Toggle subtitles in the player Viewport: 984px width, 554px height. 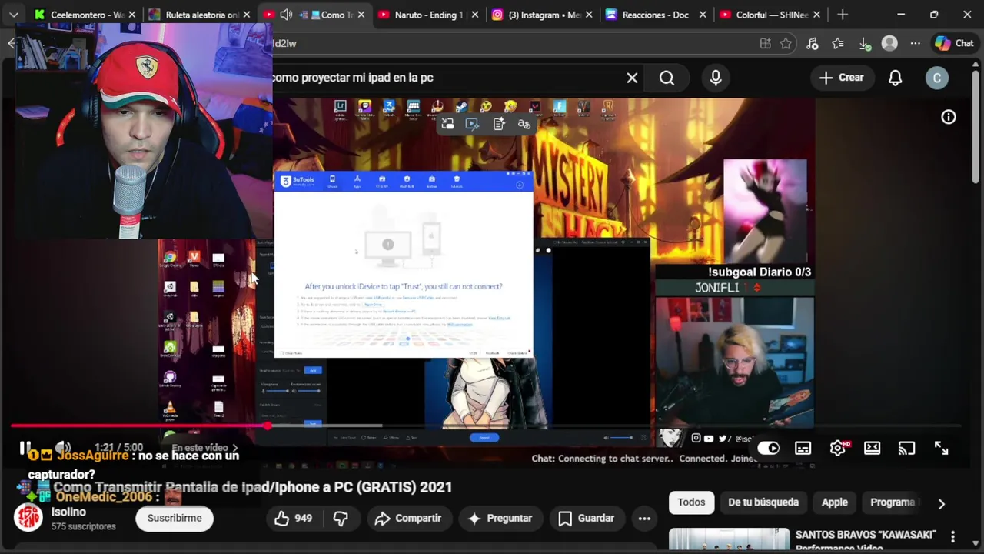pos(803,448)
